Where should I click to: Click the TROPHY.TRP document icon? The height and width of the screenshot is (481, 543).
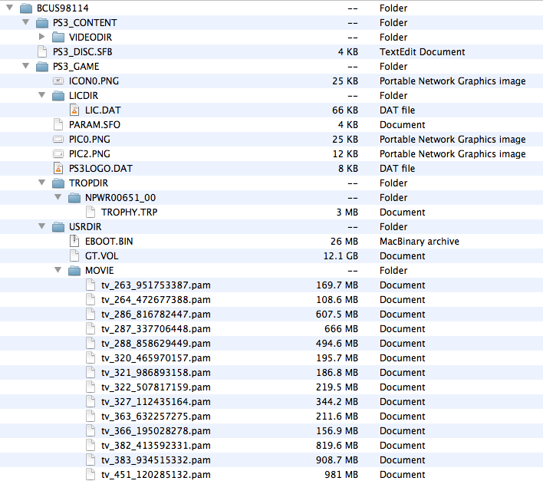click(90, 212)
